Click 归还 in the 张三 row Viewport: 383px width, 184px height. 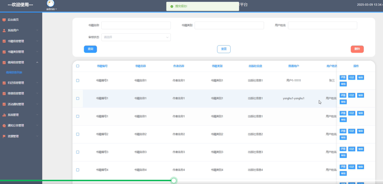tap(352, 77)
